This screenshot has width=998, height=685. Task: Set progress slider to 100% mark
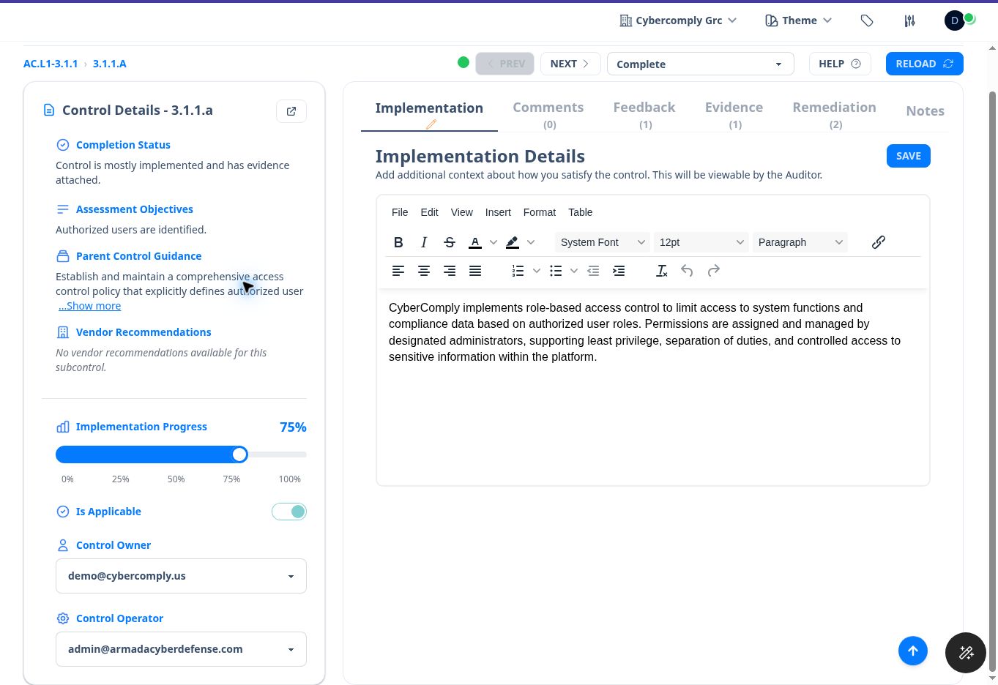(x=289, y=479)
